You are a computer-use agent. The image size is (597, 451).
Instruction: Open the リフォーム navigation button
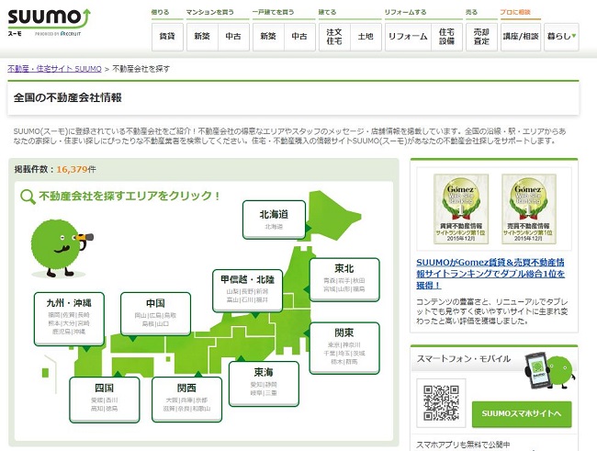[408, 37]
